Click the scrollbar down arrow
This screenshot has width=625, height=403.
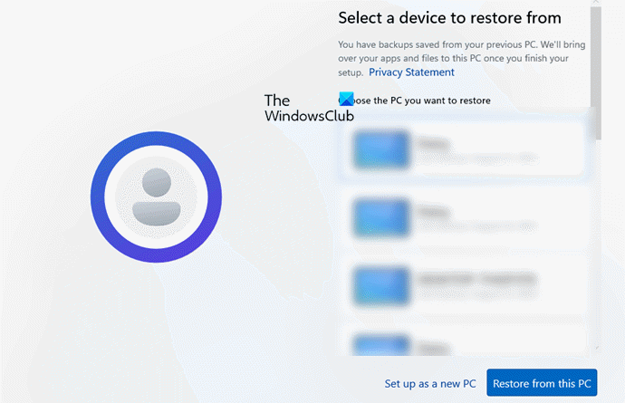(597, 348)
